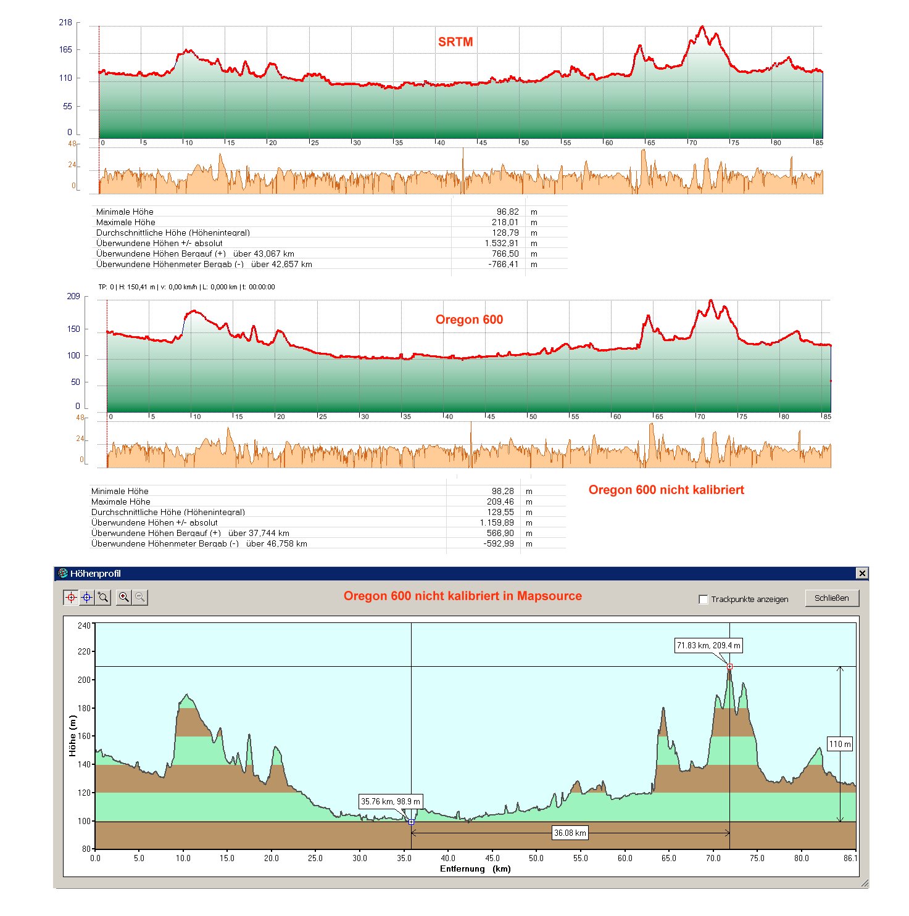The width and height of the screenshot is (909, 916).
Task: Click the SRTM average height value 128,79
Action: (x=505, y=233)
